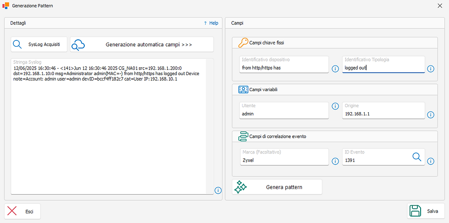Screen dimensions: 449x223
Task: Click the Campi variabili label
Action: point(263,90)
